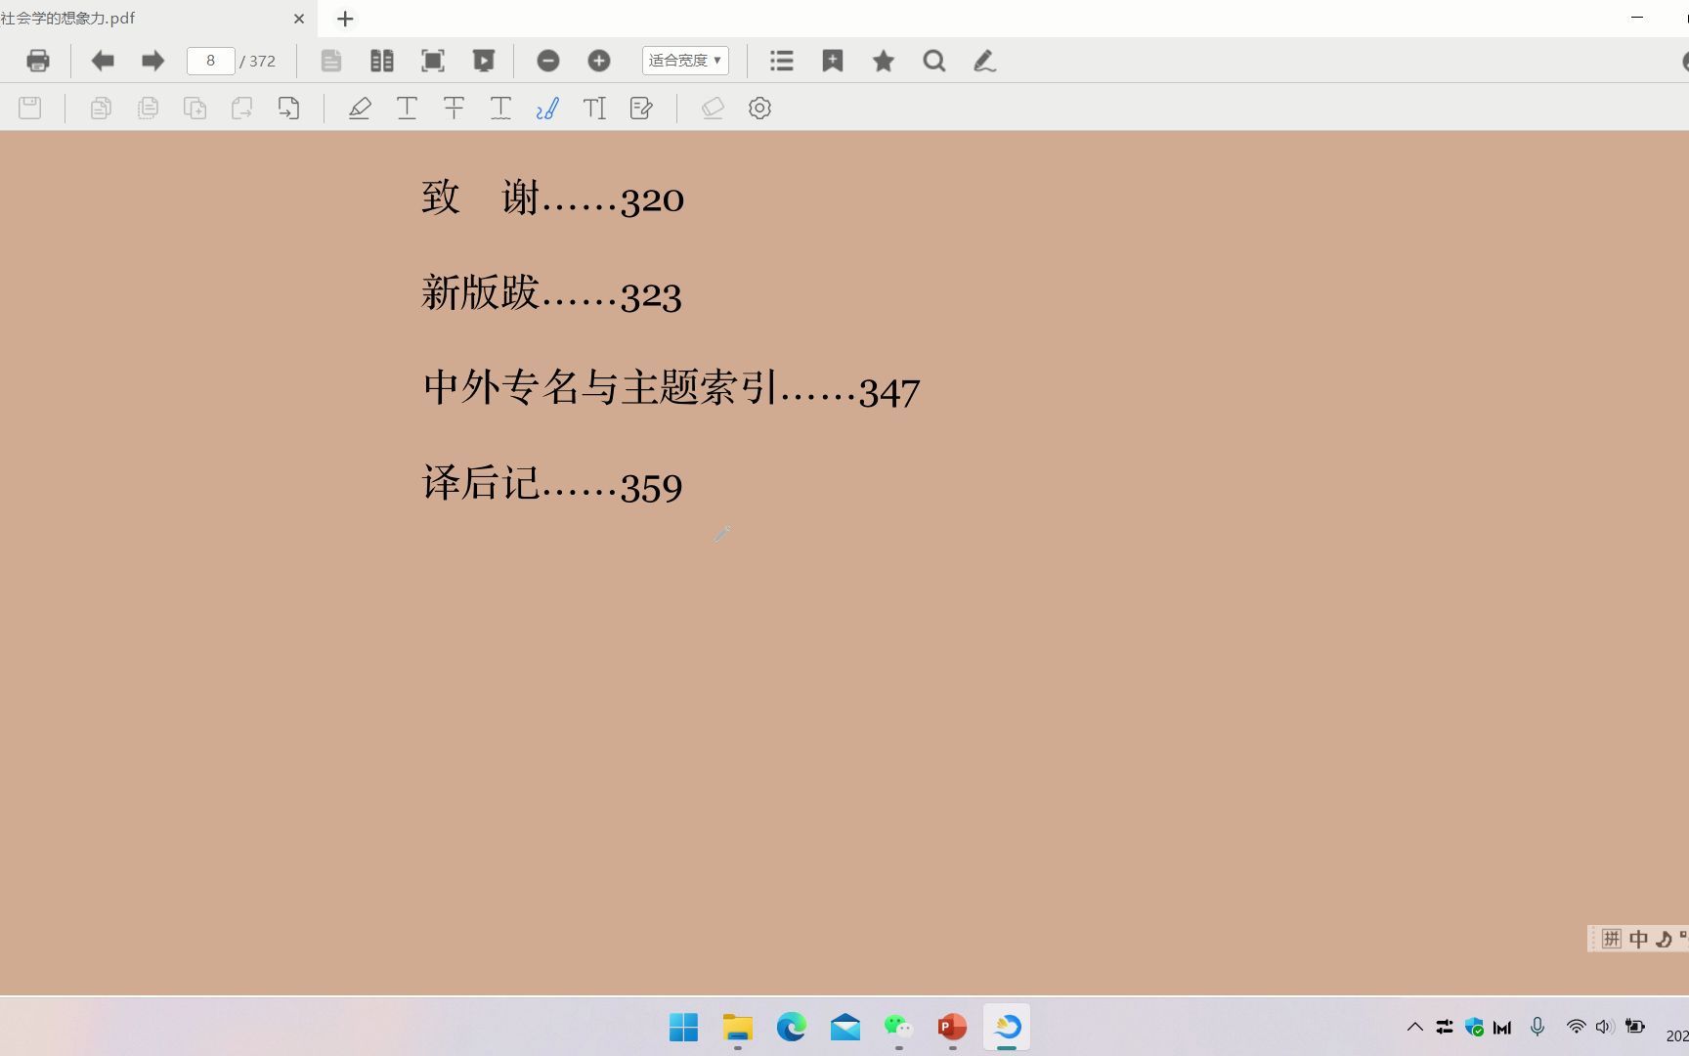Expand hidden system tray icons chevron
The width and height of the screenshot is (1689, 1056).
tap(1414, 1027)
